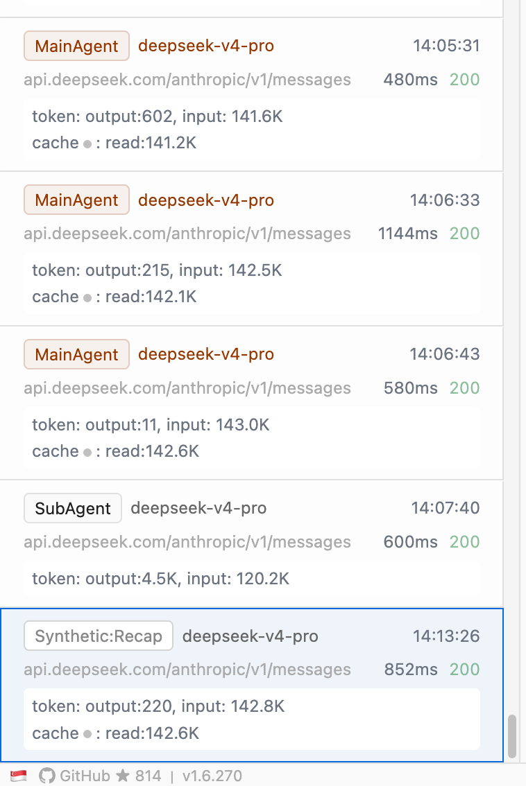The width and height of the screenshot is (526, 786).
Task: Click timestamp 14:13:26
Action: tap(446, 636)
